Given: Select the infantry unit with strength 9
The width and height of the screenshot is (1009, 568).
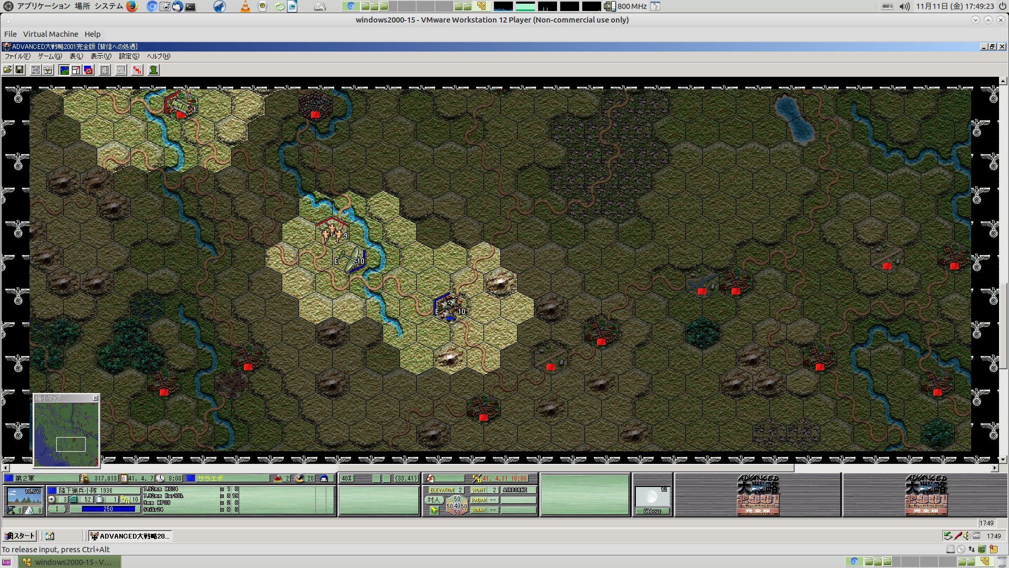Looking at the screenshot, I should coord(332,231).
